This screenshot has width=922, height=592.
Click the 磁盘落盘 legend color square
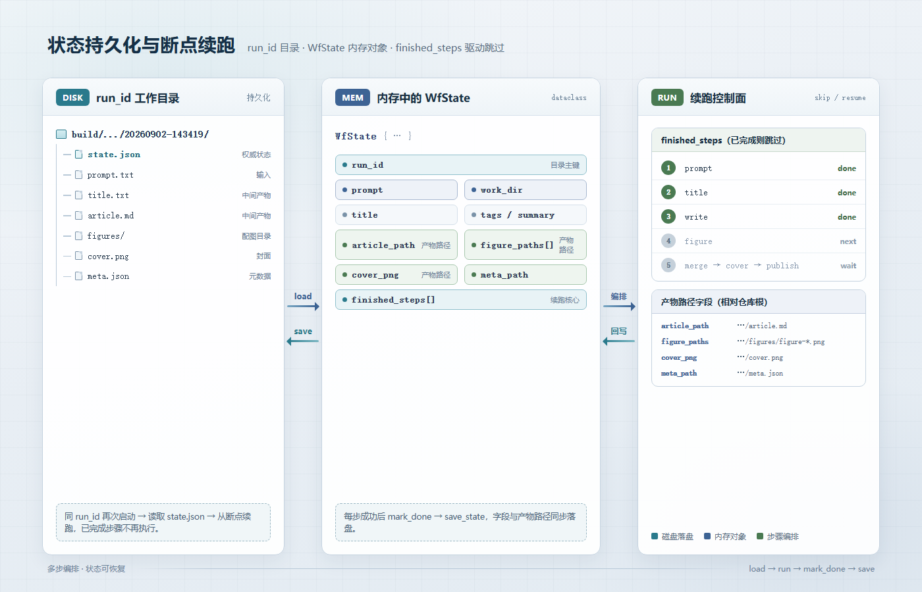pos(655,536)
